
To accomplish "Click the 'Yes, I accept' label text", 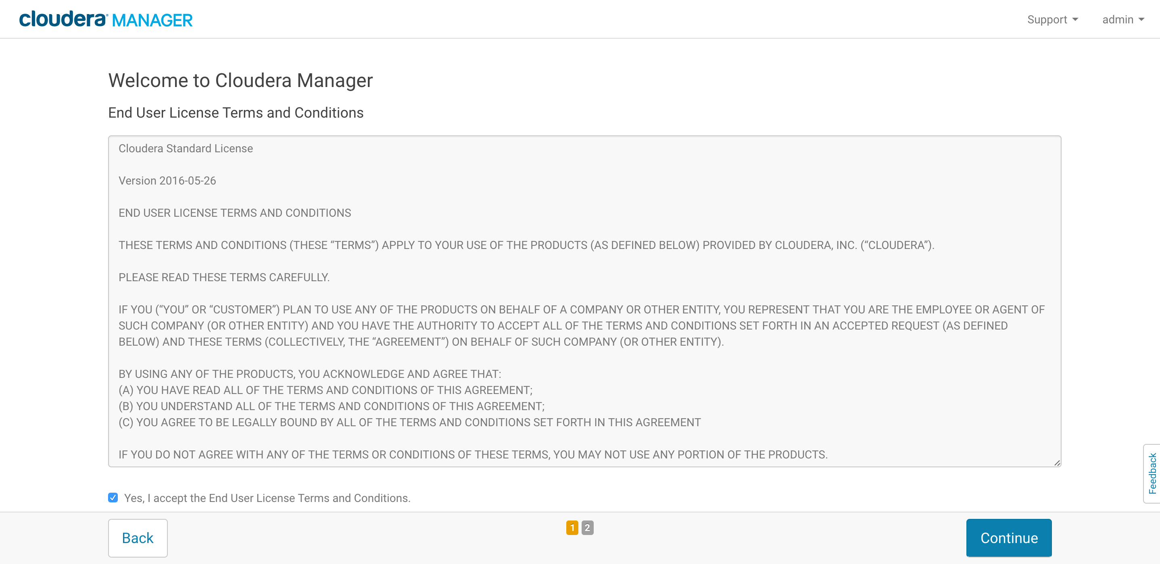I will 267,498.
